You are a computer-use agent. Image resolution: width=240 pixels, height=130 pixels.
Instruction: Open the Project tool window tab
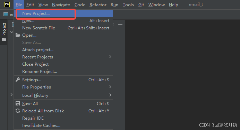[x=4, y=32]
